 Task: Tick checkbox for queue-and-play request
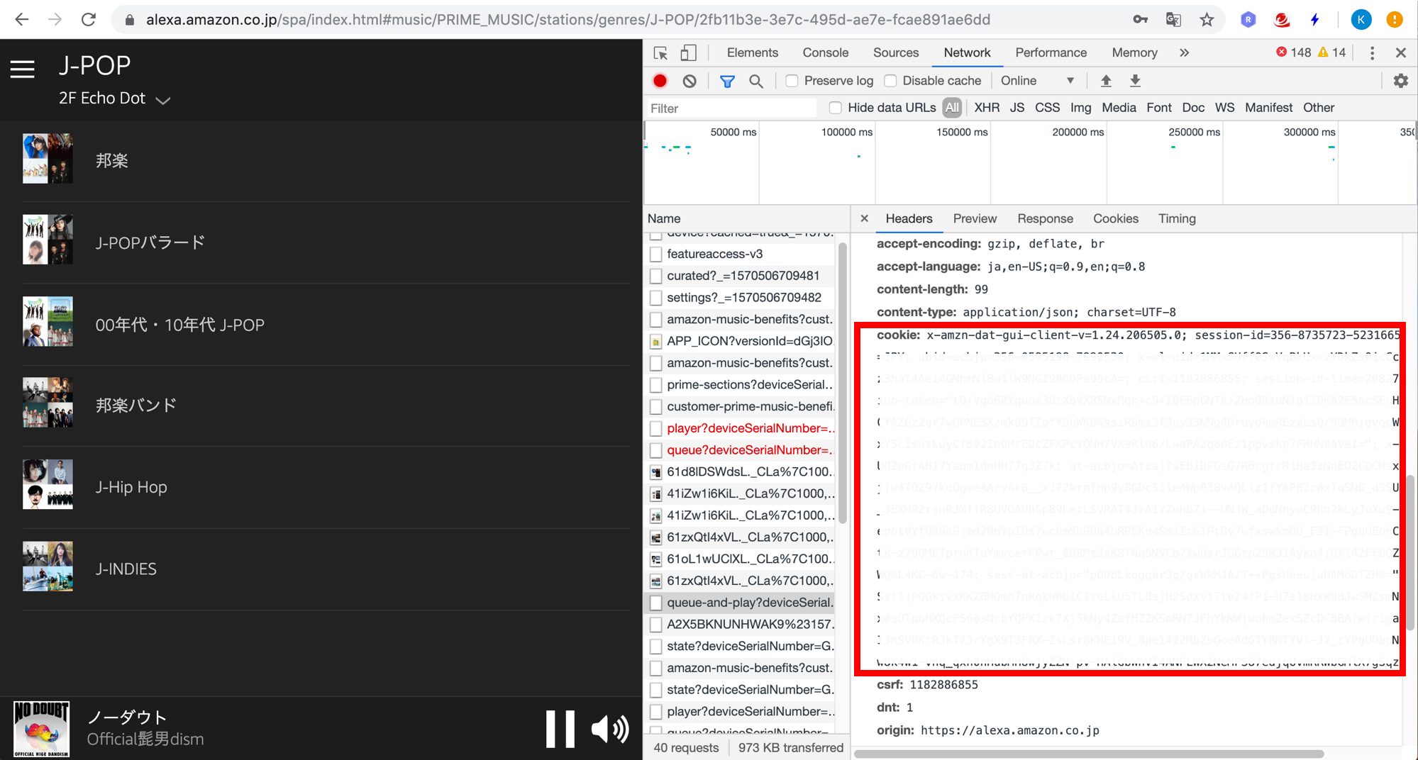point(655,603)
